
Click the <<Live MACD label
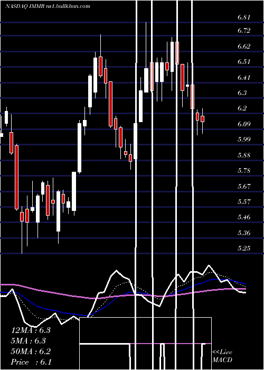[222, 356]
